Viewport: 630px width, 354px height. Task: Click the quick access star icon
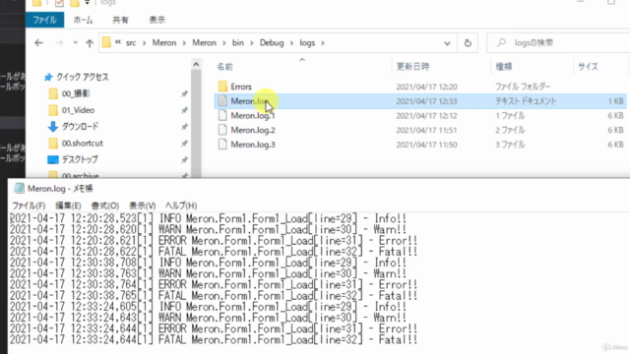click(48, 77)
